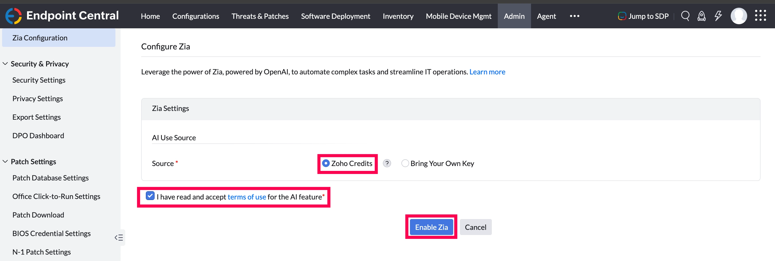Open the user profile avatar
The width and height of the screenshot is (775, 261).
739,16
